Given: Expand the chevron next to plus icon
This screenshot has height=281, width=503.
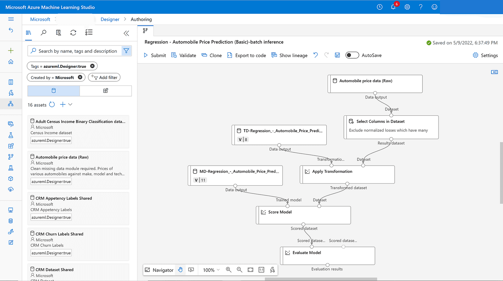Looking at the screenshot, I should click(x=70, y=104).
